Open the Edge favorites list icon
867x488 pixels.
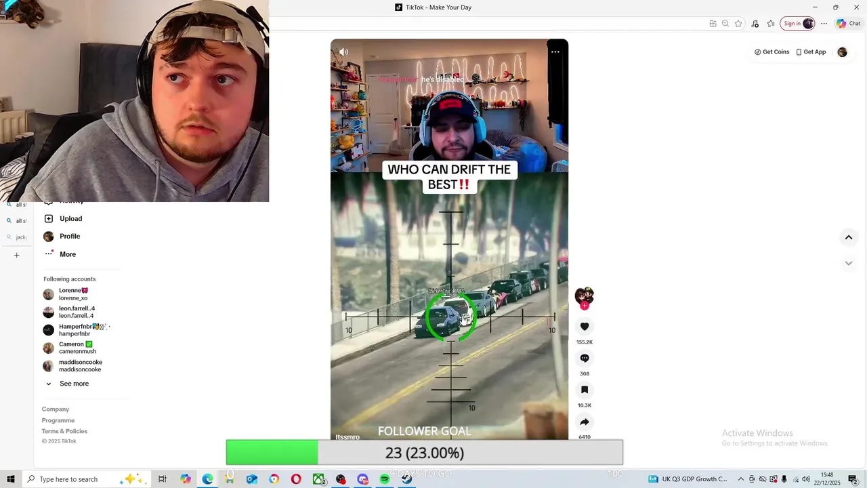[x=771, y=24]
